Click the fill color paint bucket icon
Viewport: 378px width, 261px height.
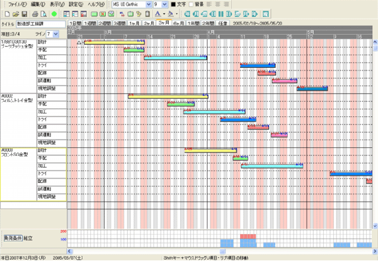pos(170,13)
